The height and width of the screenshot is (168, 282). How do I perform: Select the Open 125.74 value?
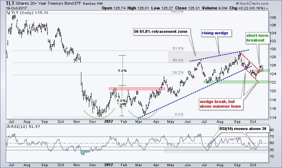point(114,8)
